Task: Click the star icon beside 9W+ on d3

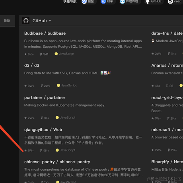Action: tap(25, 86)
